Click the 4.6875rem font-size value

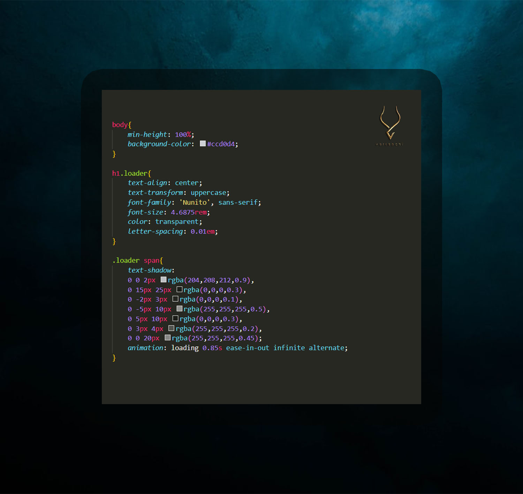click(x=188, y=212)
